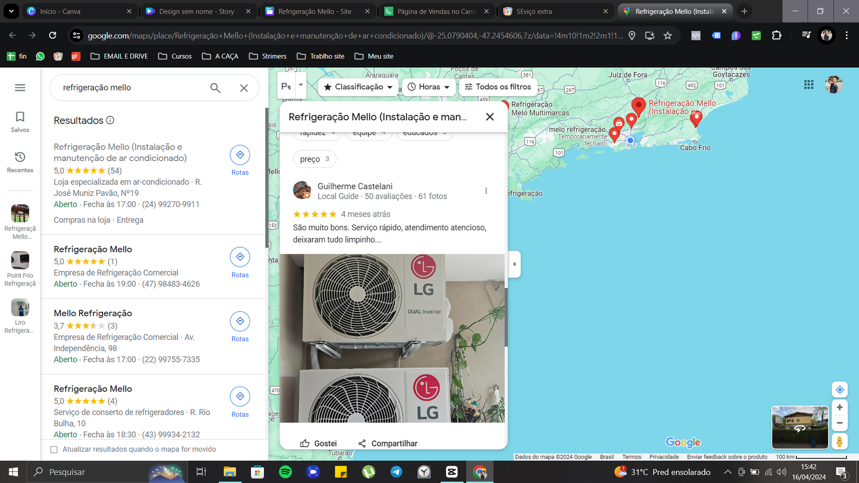Bookmark this page with star
Screen dimensions: 859x483
(668, 35)
